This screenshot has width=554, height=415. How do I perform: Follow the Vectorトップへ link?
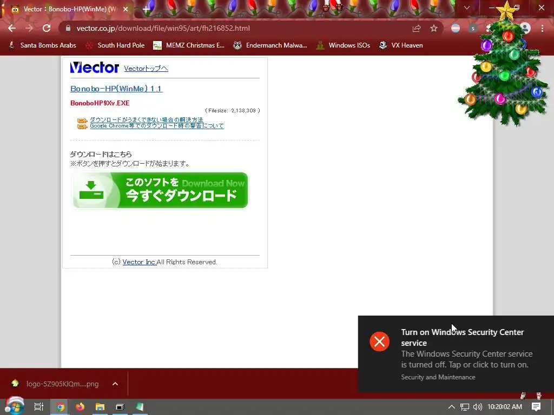(x=146, y=69)
